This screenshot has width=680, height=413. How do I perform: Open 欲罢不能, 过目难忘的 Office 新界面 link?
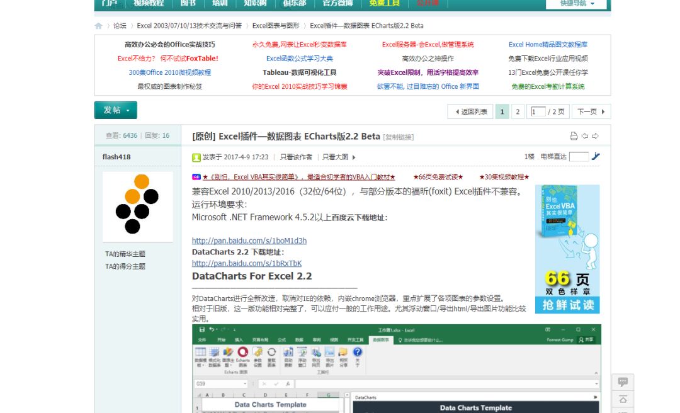click(x=428, y=87)
